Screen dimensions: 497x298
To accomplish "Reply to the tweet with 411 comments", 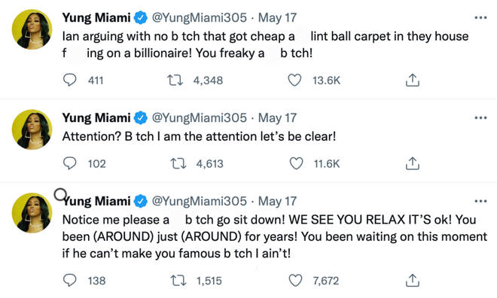I will coord(70,80).
